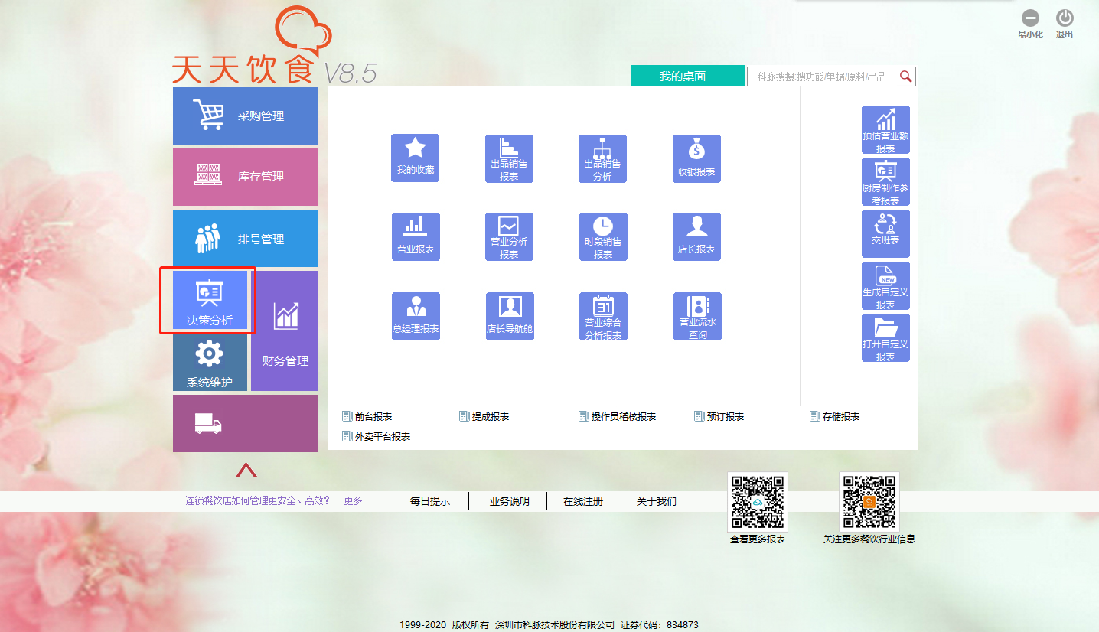Open 系统维护 system maintenance tile

(210, 363)
